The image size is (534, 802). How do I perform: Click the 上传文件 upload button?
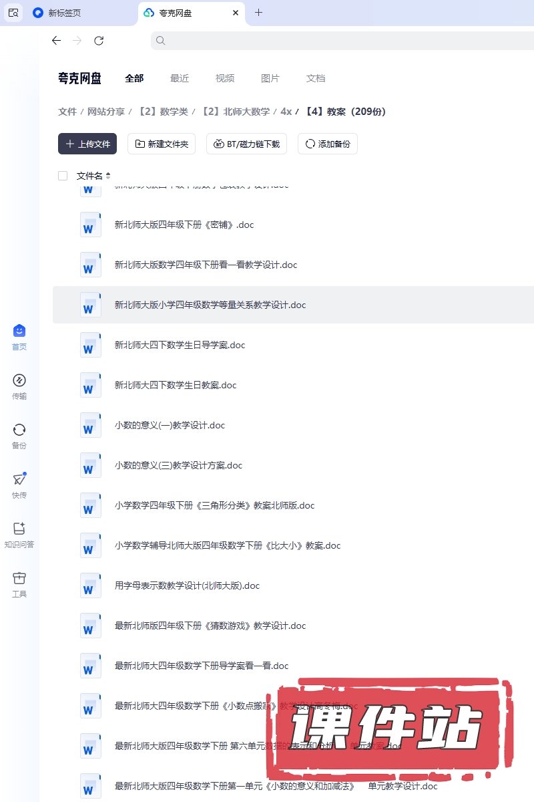(x=87, y=144)
